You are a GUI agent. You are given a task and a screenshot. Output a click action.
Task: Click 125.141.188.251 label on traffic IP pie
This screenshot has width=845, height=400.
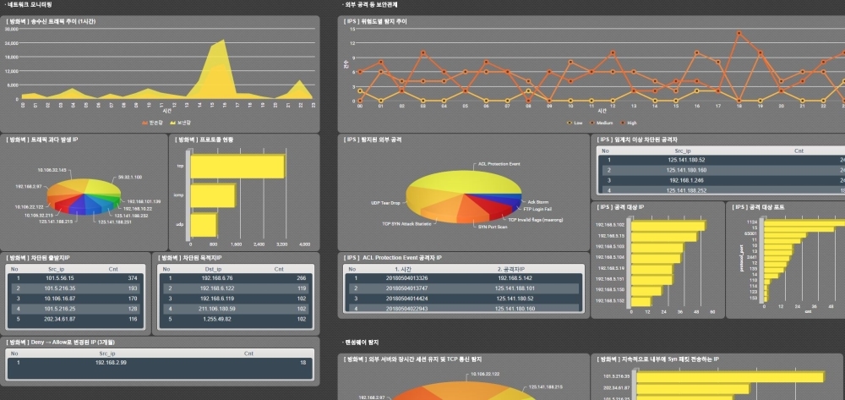pos(115,221)
